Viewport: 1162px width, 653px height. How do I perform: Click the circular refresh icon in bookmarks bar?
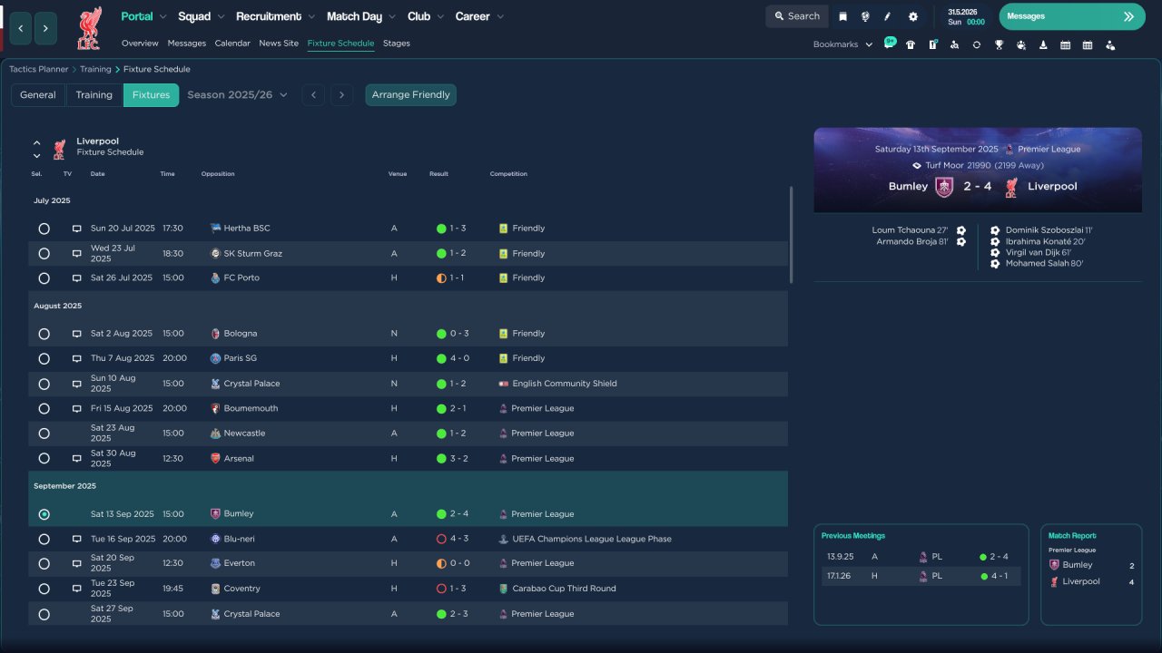click(x=977, y=44)
